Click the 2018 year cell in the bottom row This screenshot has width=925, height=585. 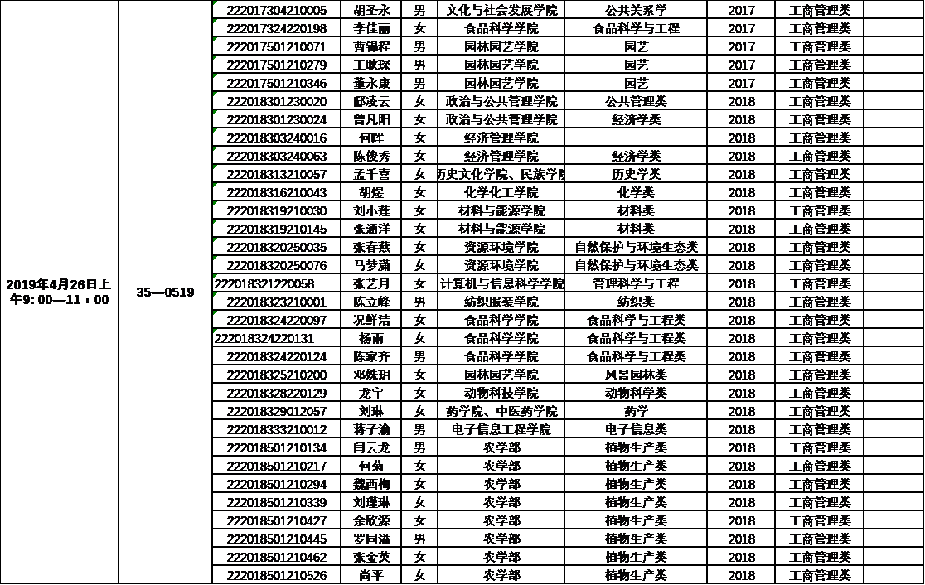(x=742, y=575)
